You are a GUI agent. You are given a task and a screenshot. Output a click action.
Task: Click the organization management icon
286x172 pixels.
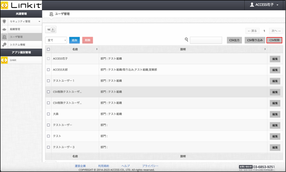(4, 29)
